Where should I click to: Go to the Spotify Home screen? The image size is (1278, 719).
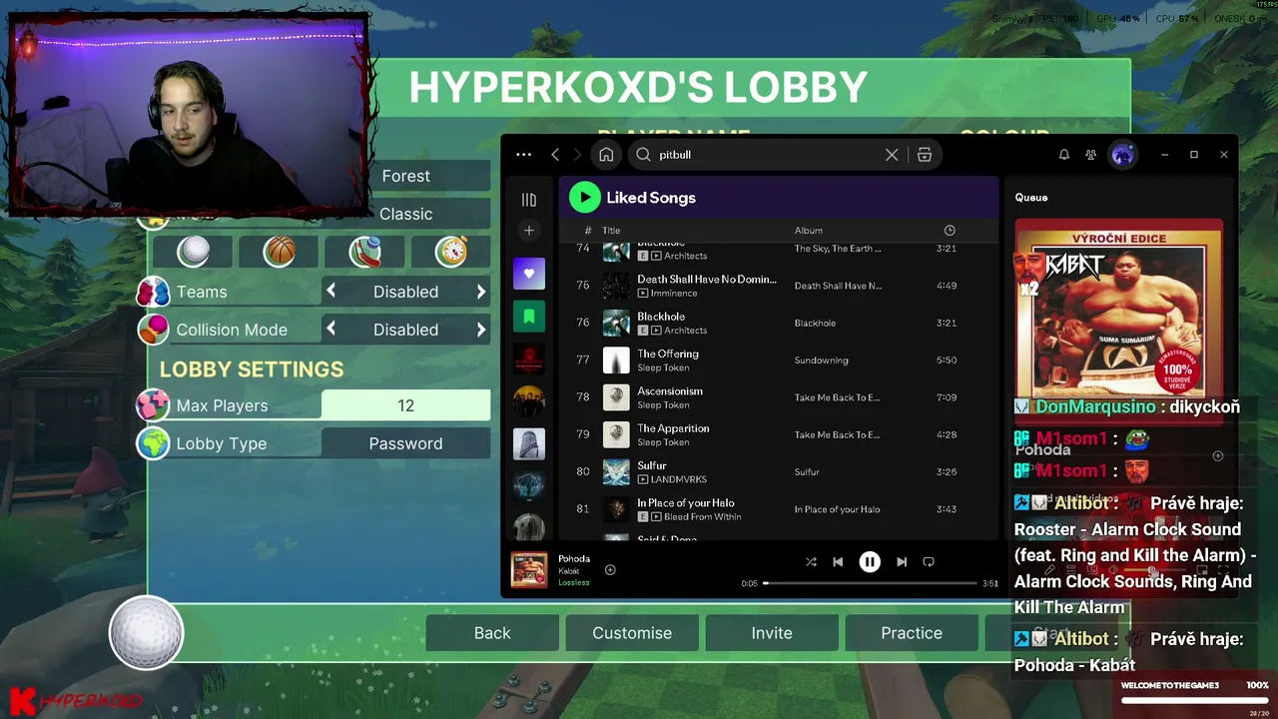point(606,155)
